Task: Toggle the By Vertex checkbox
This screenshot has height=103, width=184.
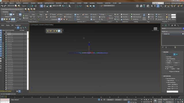Action: 166,57
